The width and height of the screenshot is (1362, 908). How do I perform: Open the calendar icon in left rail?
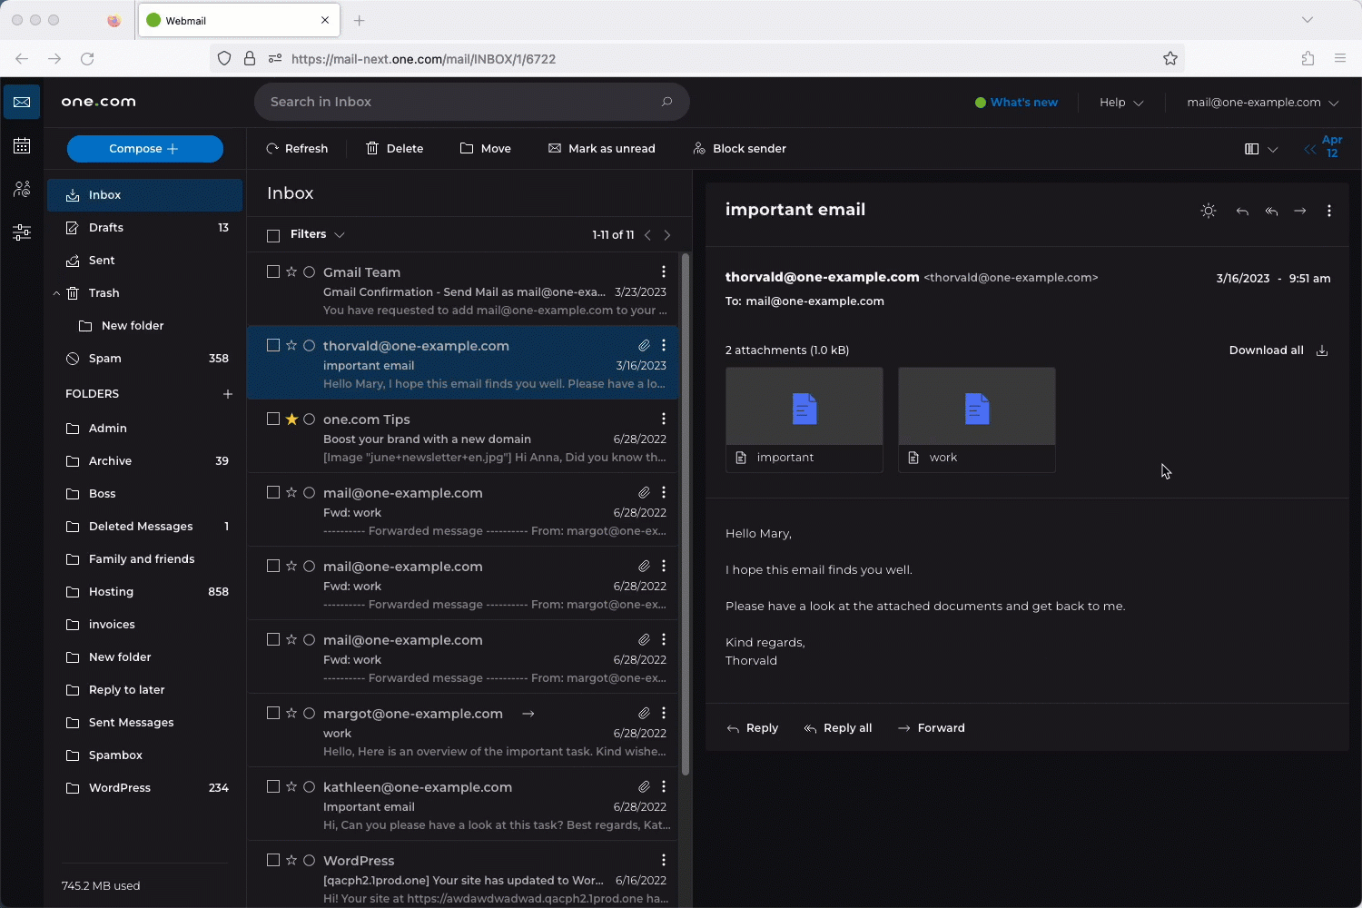pos(22,146)
